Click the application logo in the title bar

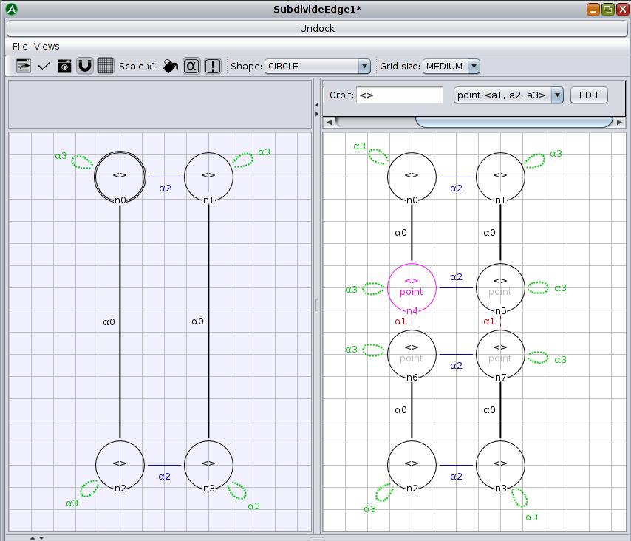click(12, 9)
